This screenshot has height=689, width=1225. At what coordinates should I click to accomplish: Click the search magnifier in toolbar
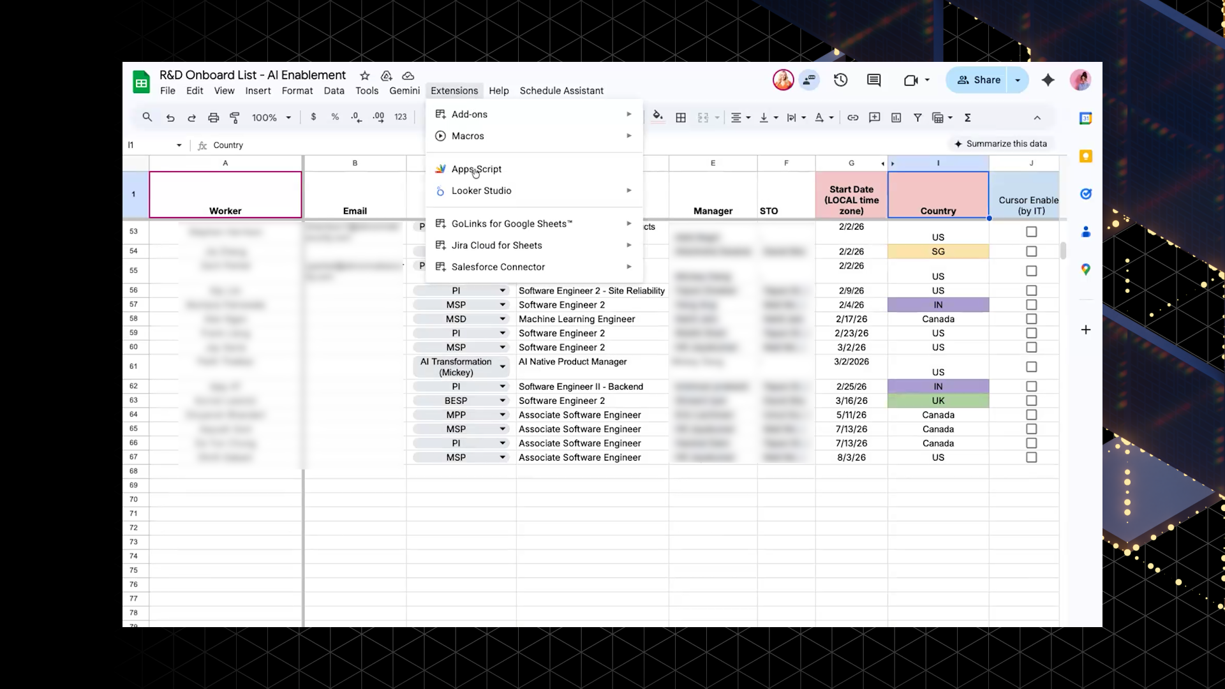pos(147,117)
